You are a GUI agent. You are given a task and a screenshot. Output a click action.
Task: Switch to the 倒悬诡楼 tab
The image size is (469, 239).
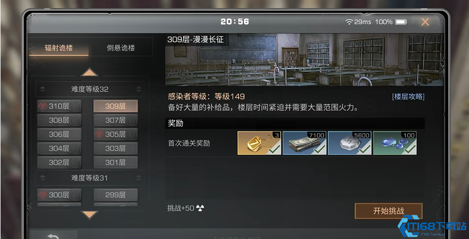(x=121, y=48)
